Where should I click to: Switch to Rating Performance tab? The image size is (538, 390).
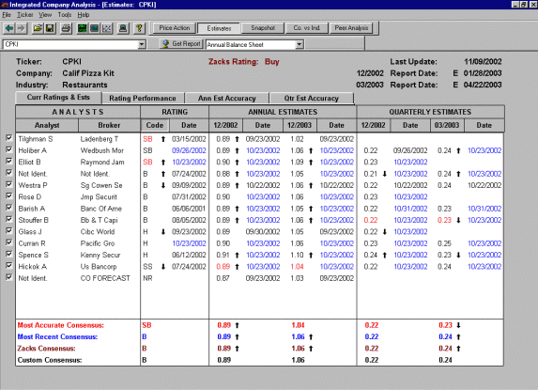(143, 98)
